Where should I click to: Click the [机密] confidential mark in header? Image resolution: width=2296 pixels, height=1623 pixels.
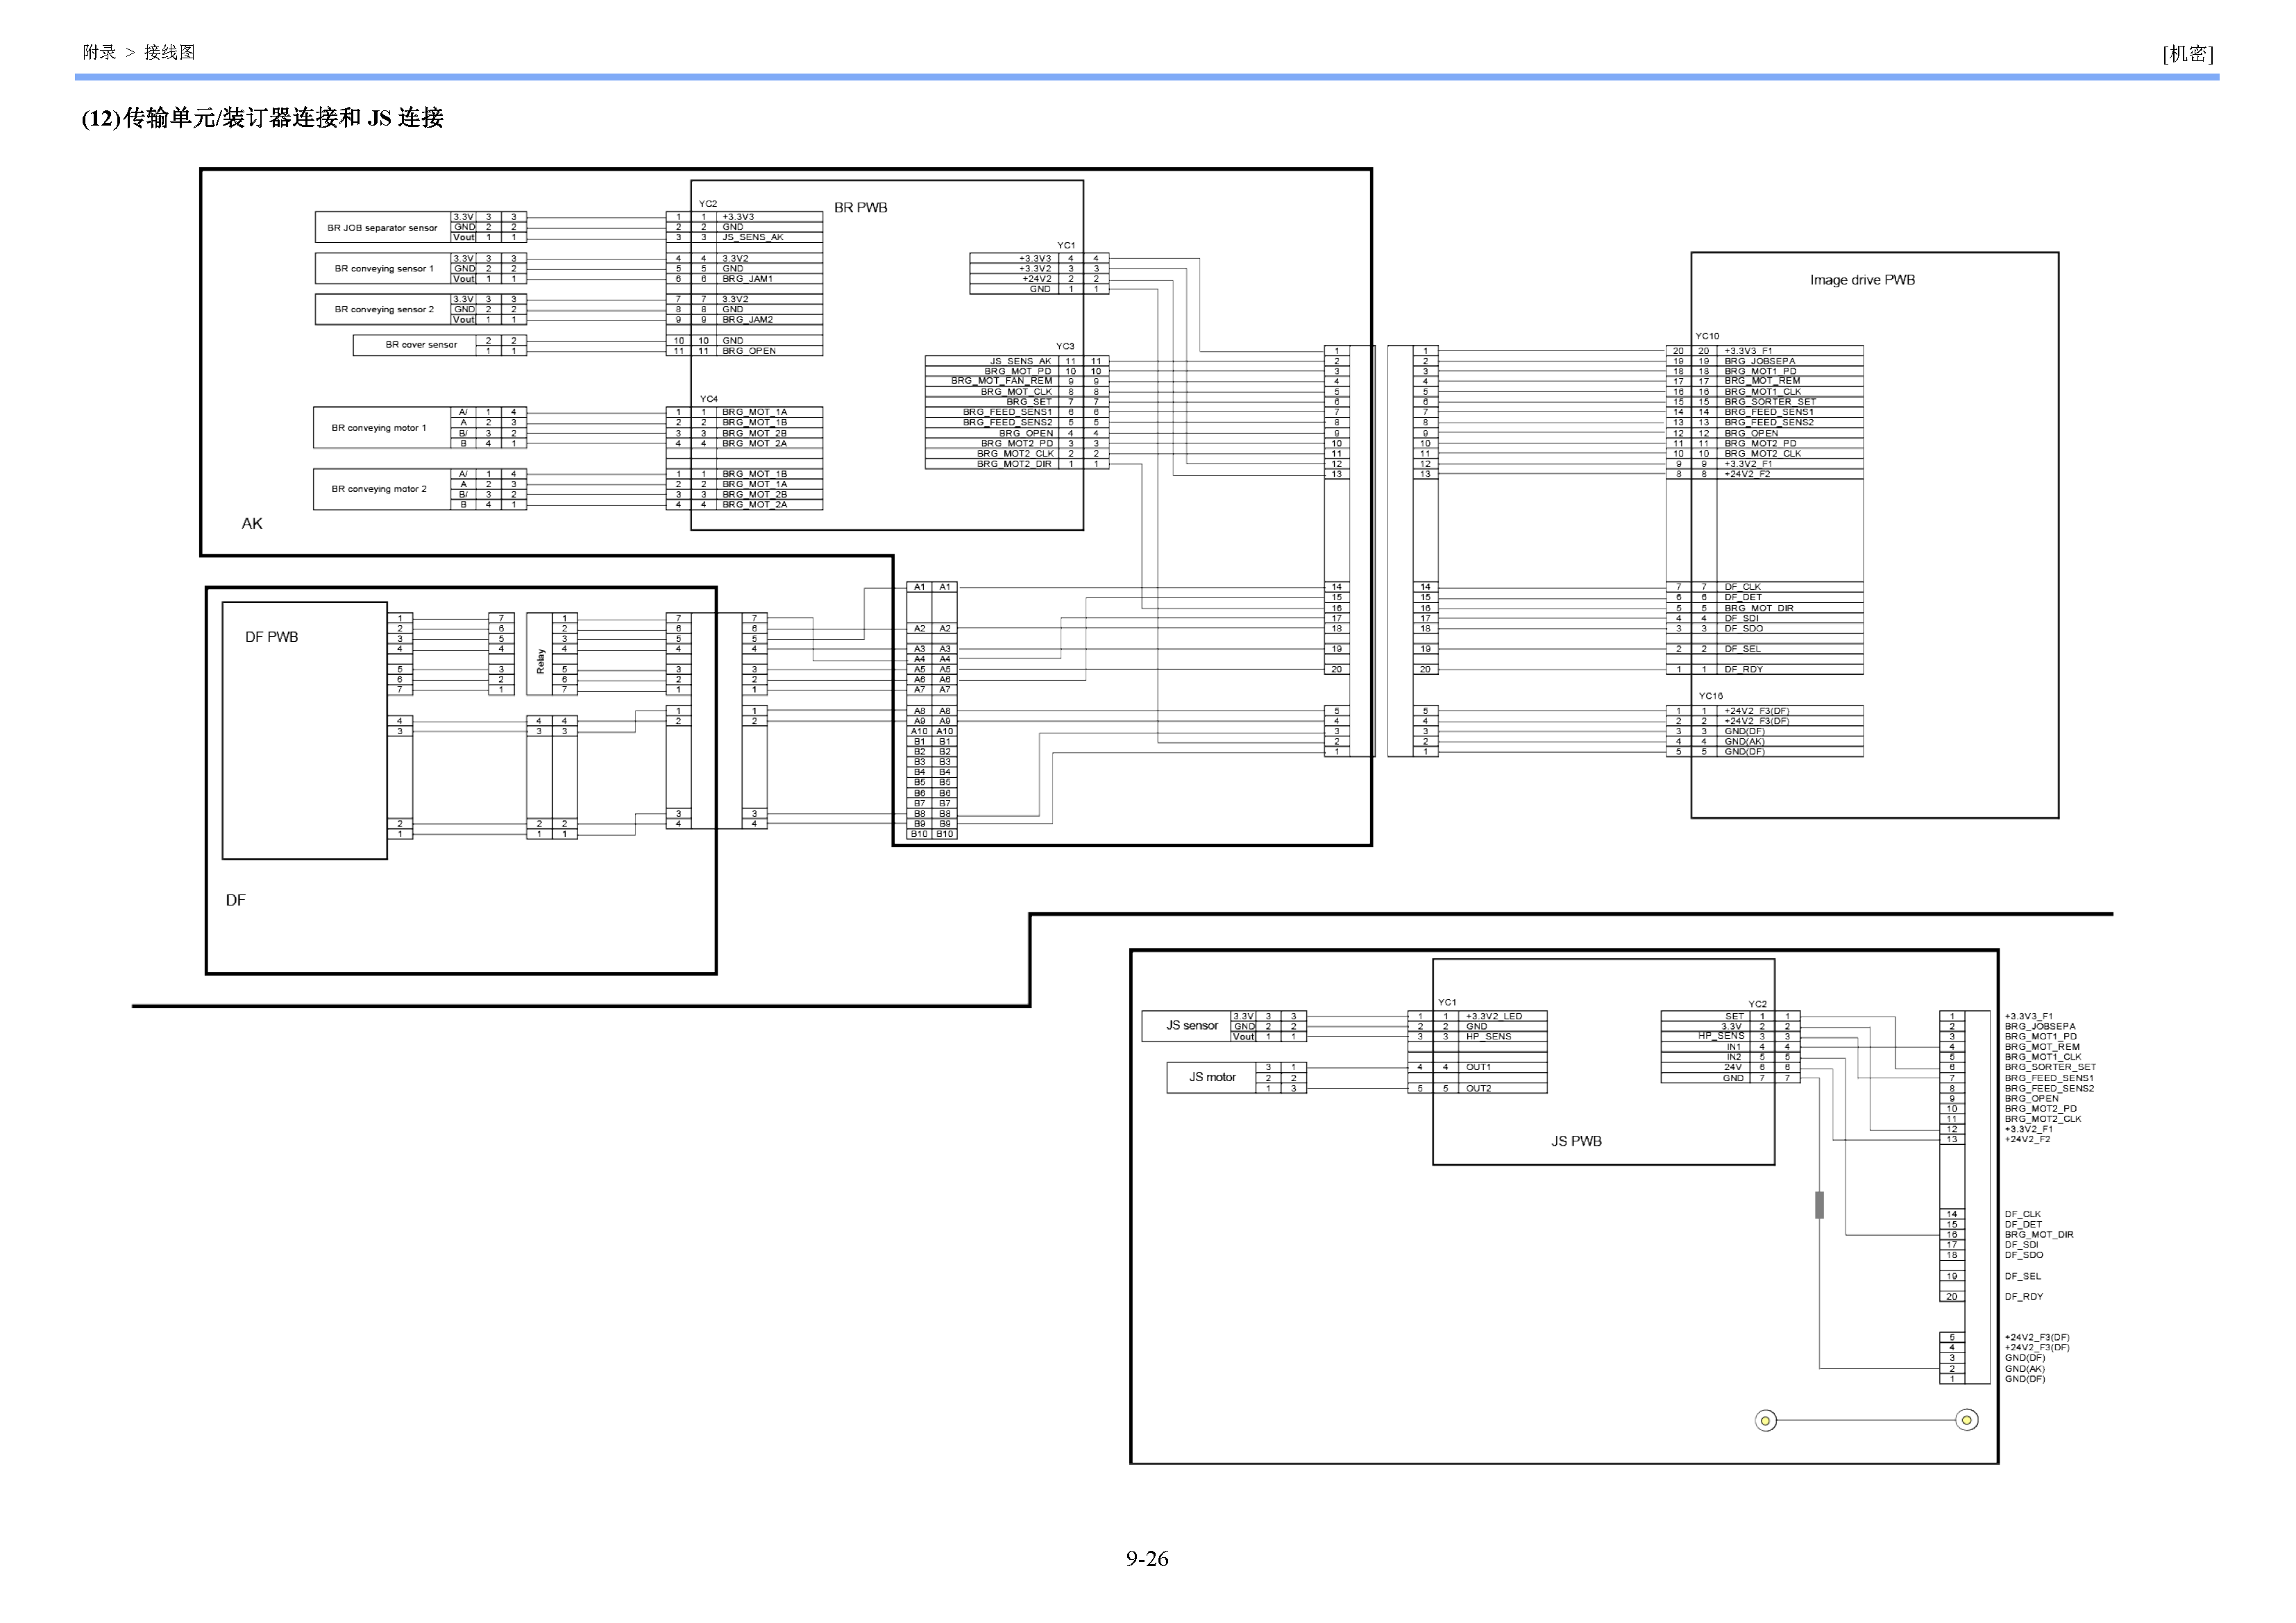(x=2187, y=54)
